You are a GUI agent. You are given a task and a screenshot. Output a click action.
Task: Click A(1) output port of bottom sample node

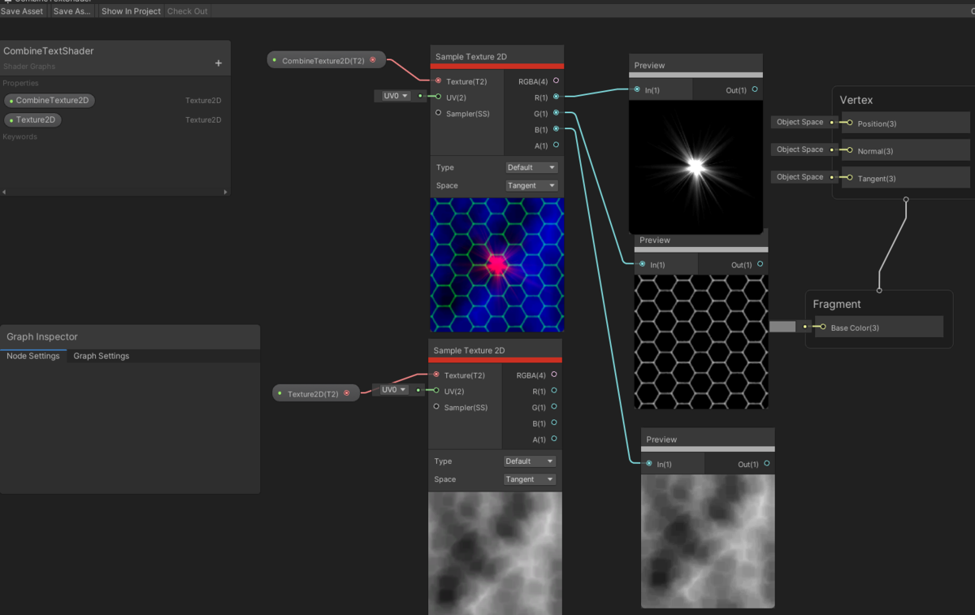click(x=554, y=439)
